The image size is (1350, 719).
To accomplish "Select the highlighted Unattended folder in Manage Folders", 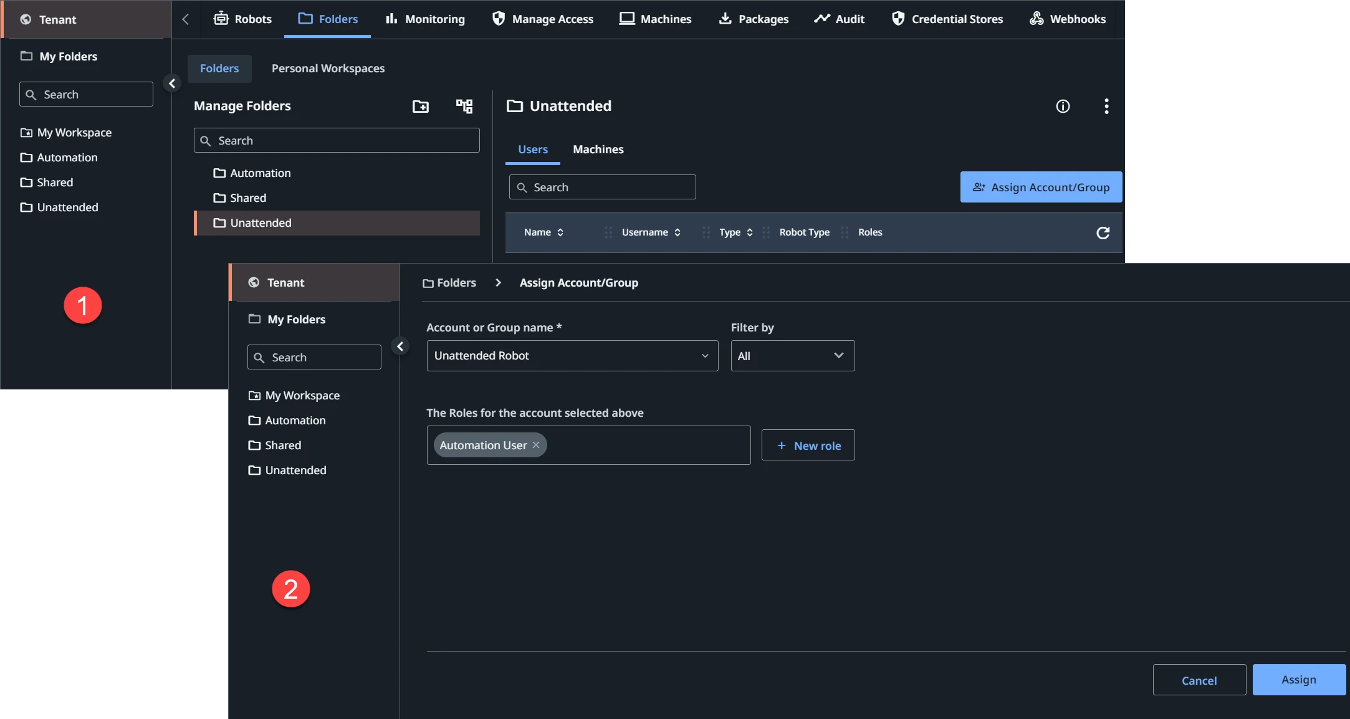I will click(x=337, y=223).
